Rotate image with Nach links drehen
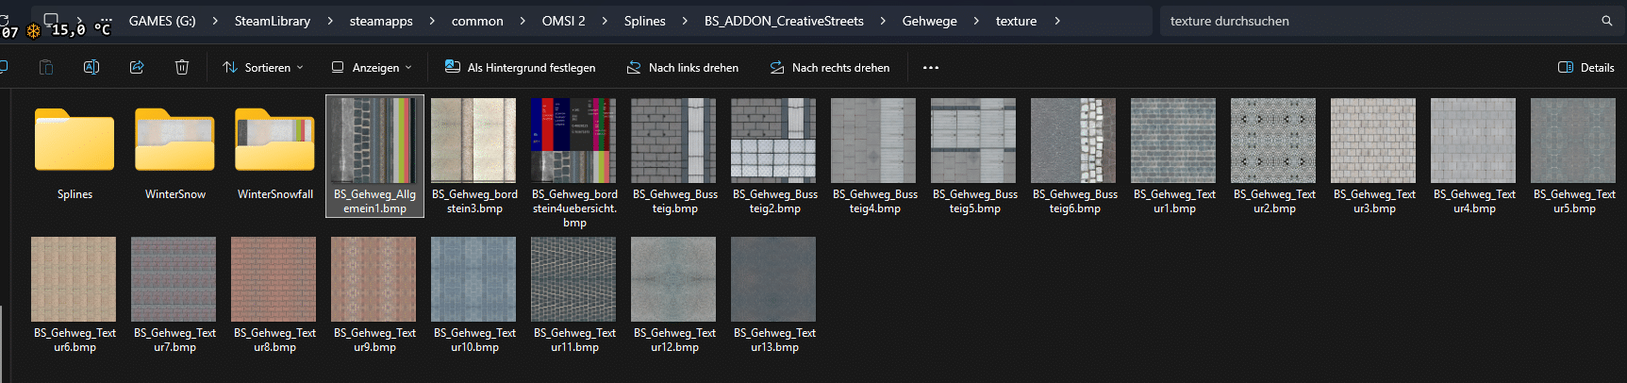 pyautogui.click(x=683, y=68)
